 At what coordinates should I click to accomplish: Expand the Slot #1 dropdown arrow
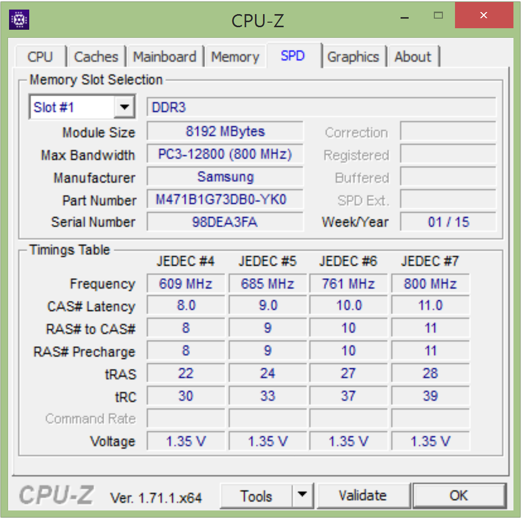[x=124, y=107]
